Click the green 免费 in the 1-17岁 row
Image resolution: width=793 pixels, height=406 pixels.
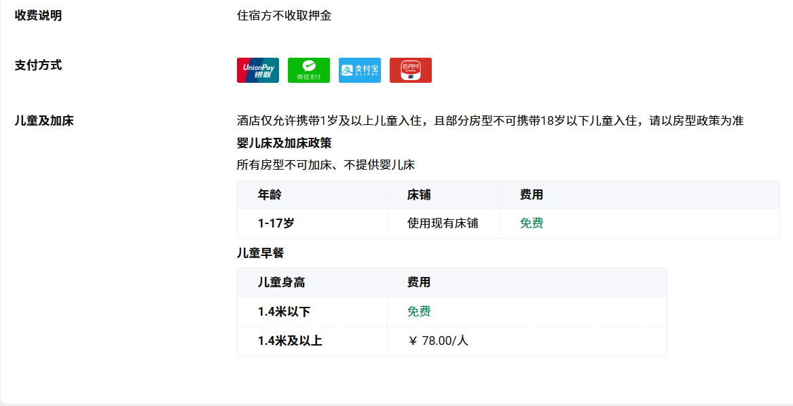[x=532, y=223]
